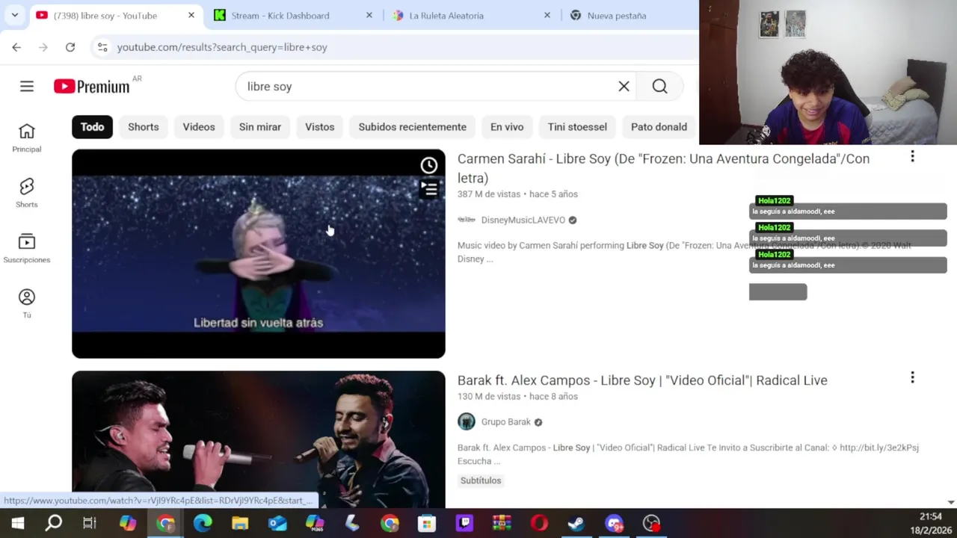This screenshot has height=538, width=957.
Task: Run search with magnifying glass button
Action: click(659, 87)
